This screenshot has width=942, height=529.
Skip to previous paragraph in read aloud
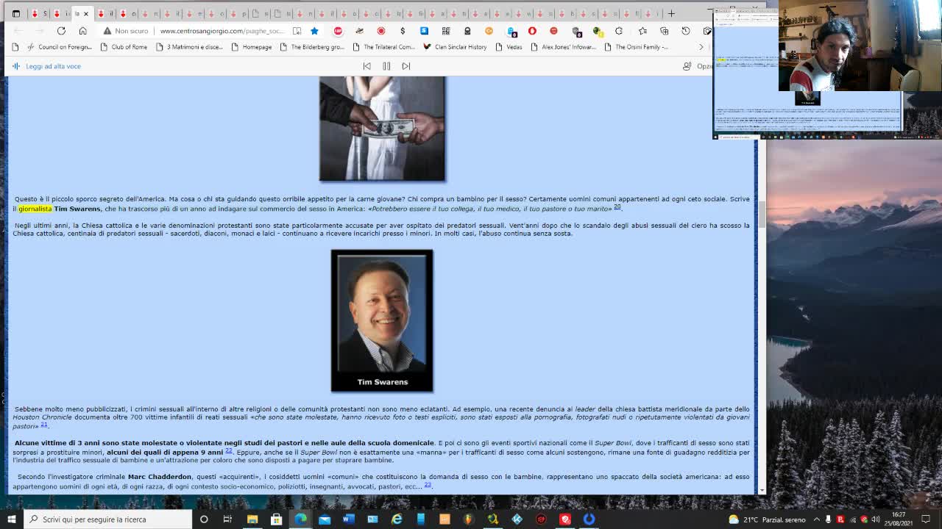point(366,66)
